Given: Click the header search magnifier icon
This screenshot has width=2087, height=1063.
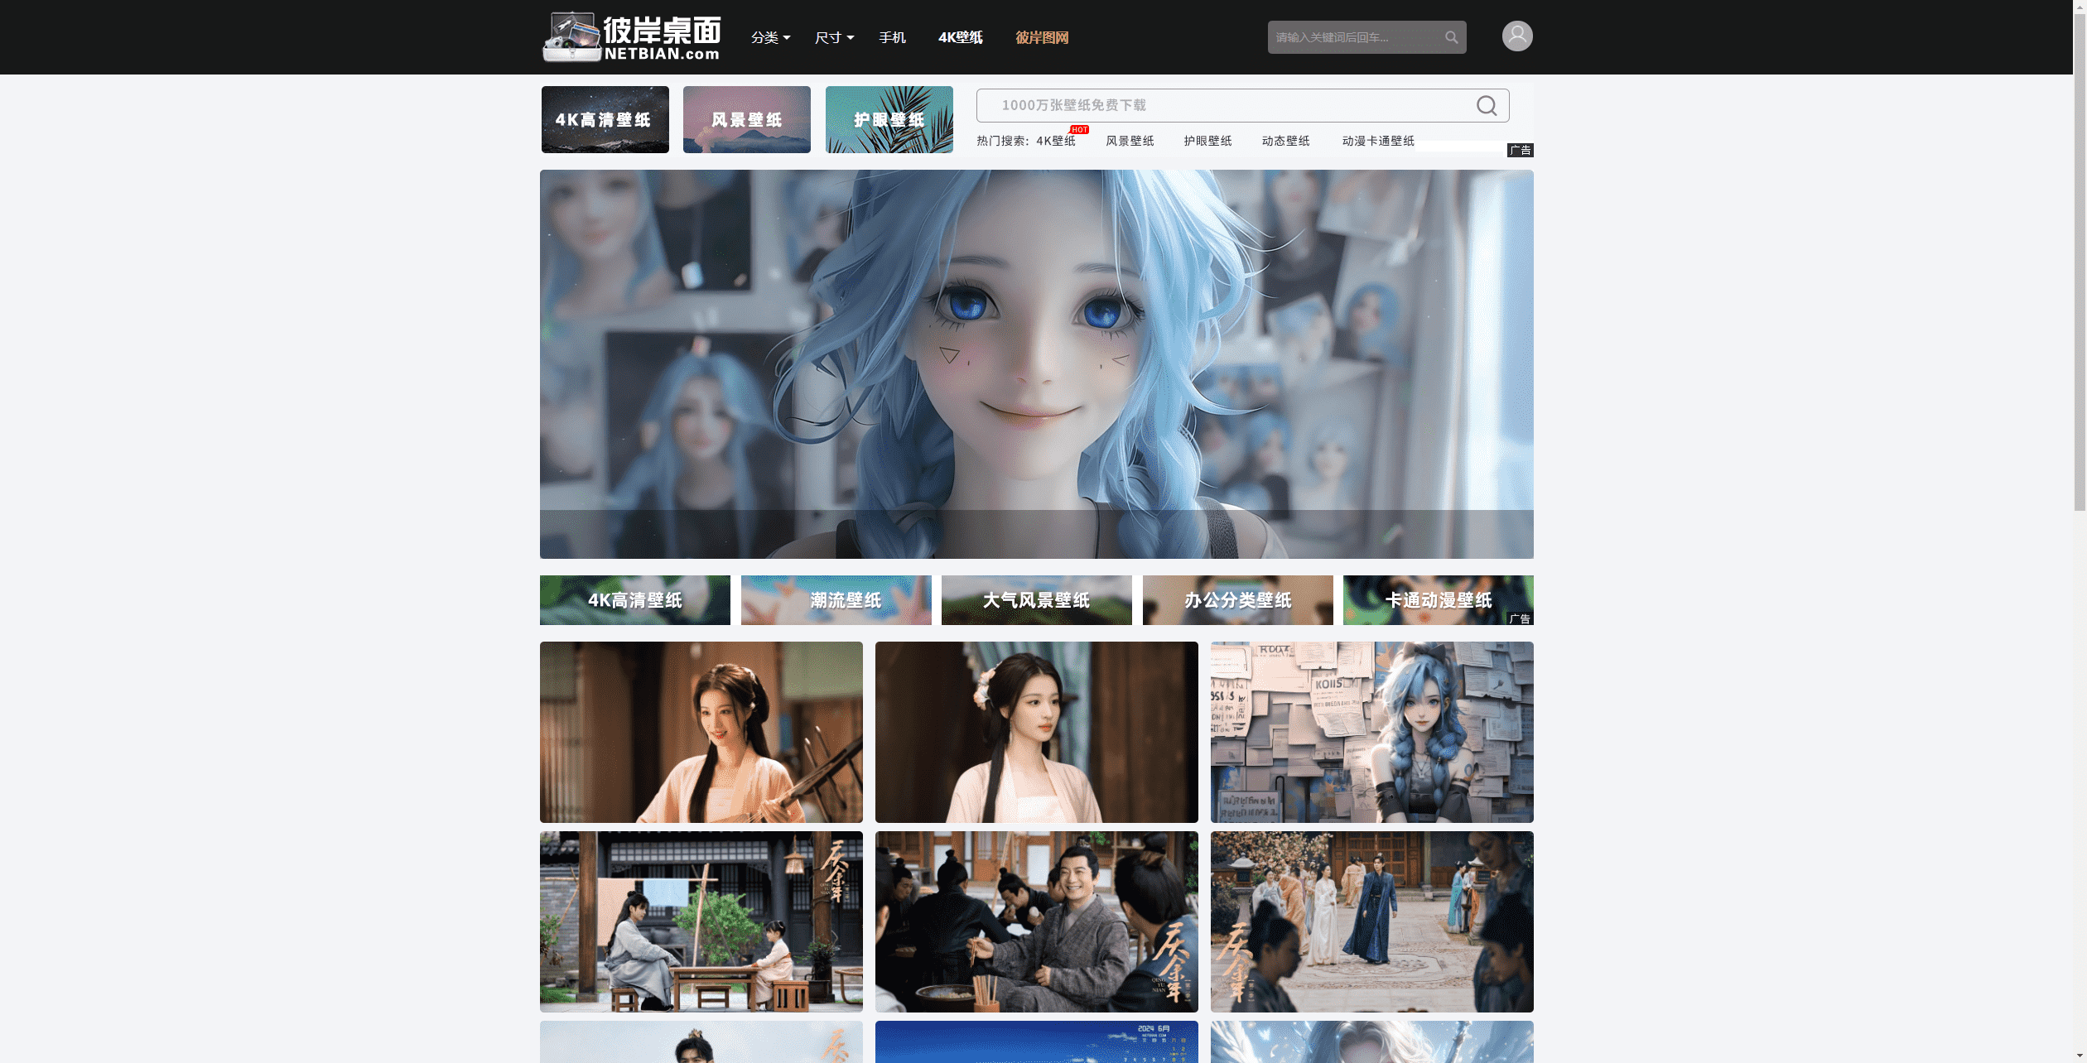Looking at the screenshot, I should [1451, 37].
